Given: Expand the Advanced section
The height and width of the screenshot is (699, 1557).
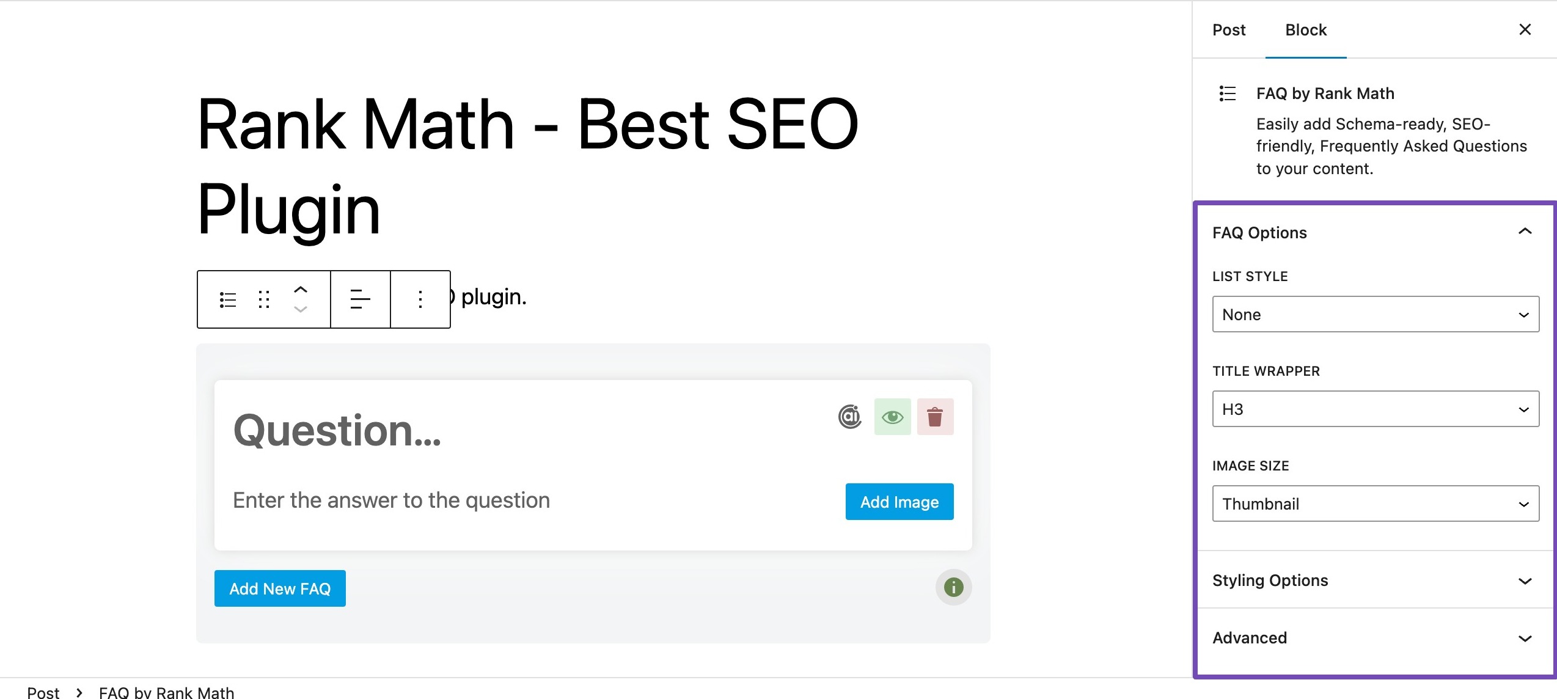Looking at the screenshot, I should (1374, 637).
